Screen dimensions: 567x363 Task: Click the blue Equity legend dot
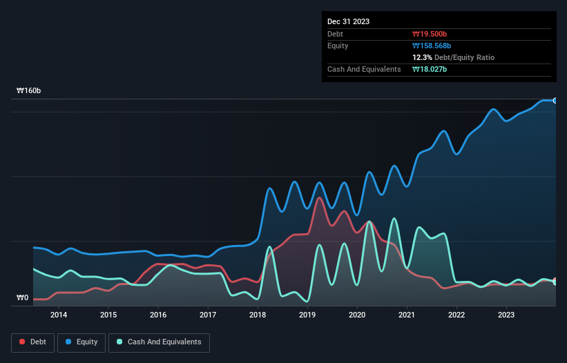coord(68,342)
